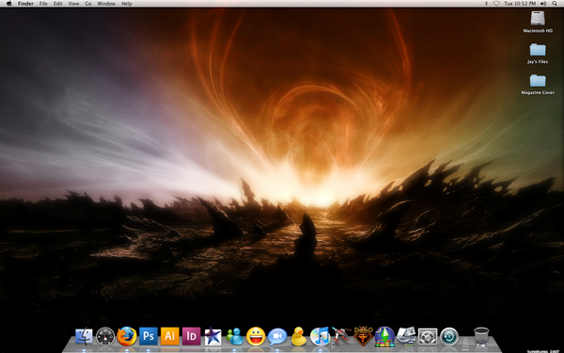Screen dimensions: 564x353
Task: Open InDesign from the Dock
Action: (191, 336)
